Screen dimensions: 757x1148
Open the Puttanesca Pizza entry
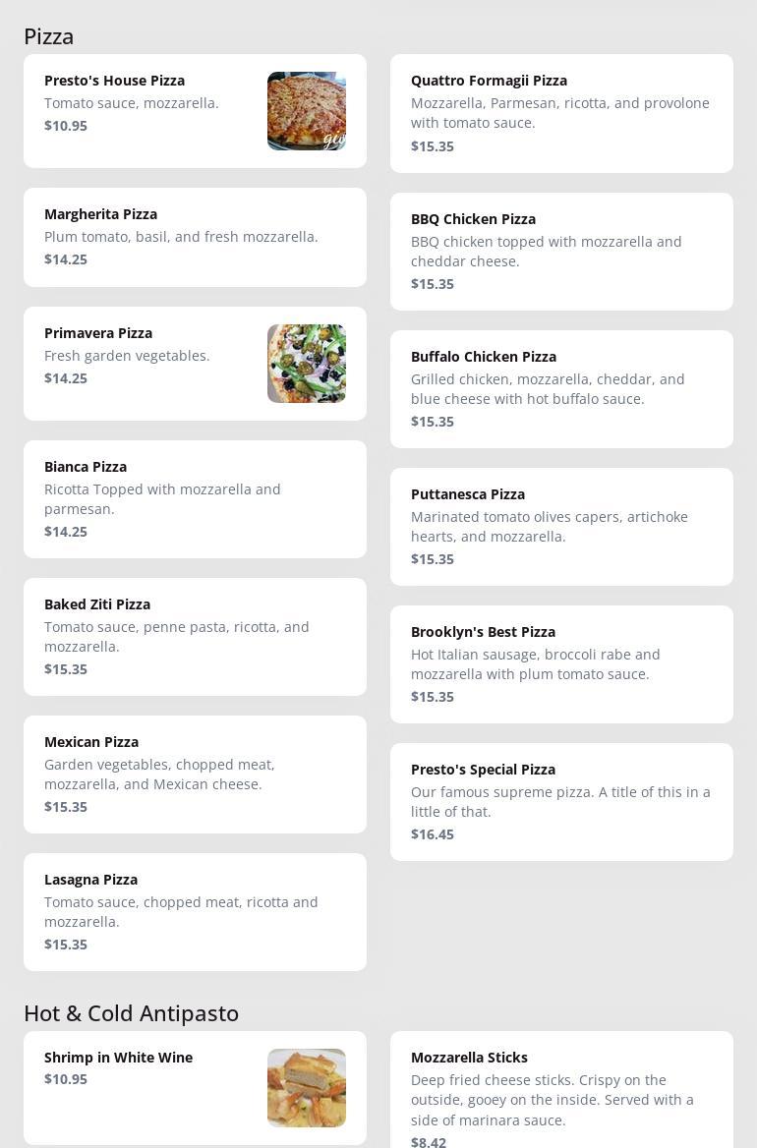pyautogui.click(x=468, y=494)
